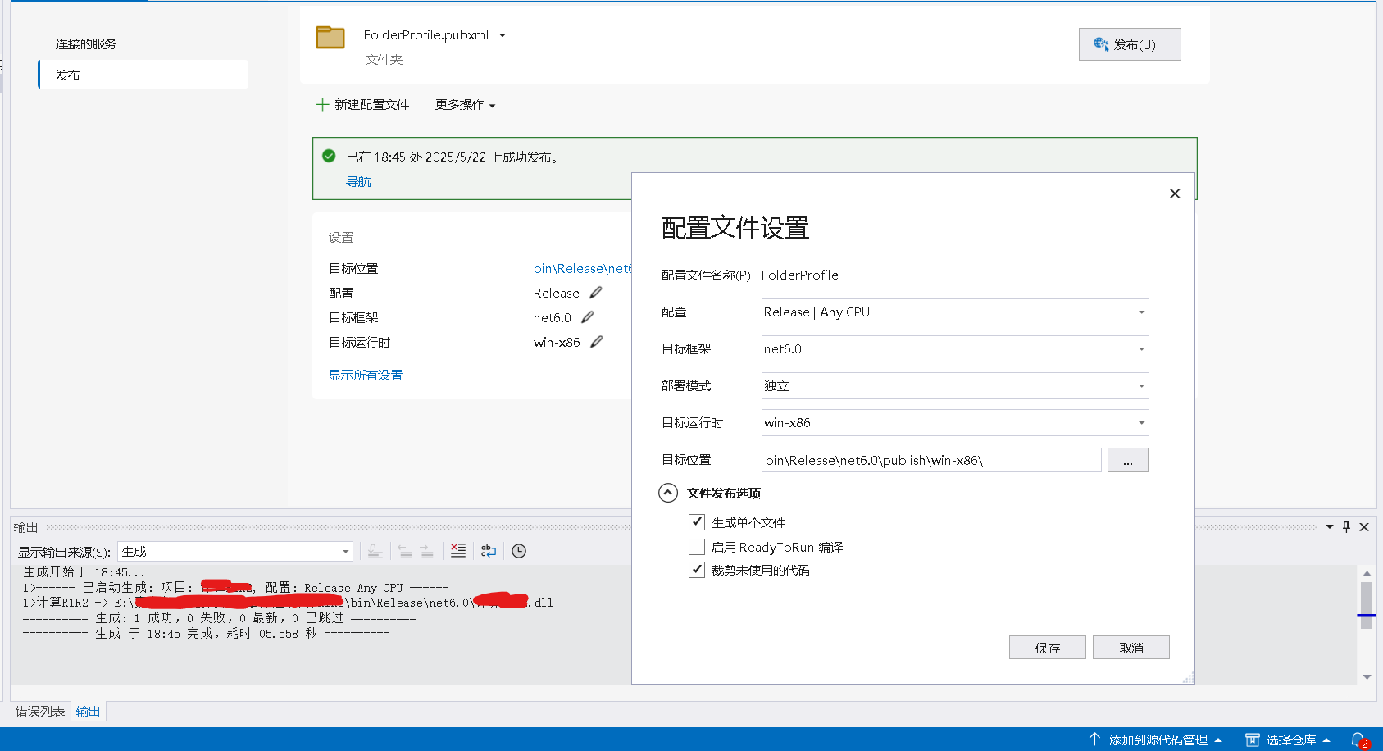Clear all output messages
This screenshot has height=751, width=1383.
pos(458,551)
